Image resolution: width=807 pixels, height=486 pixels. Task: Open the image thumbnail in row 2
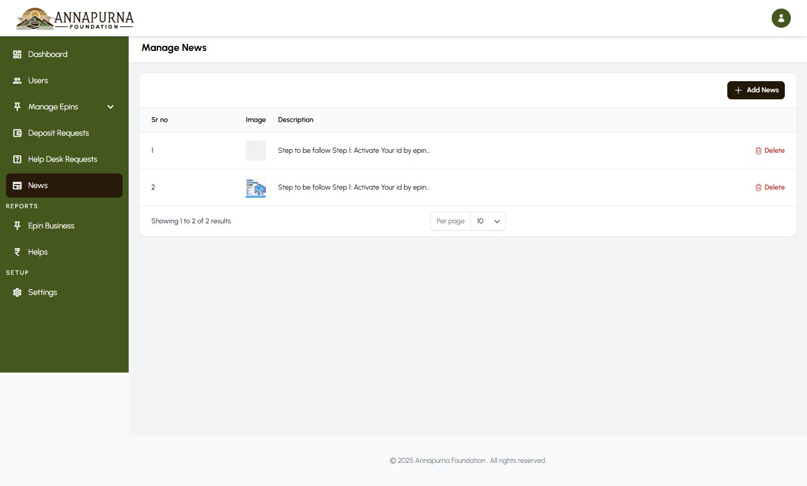[x=256, y=188]
